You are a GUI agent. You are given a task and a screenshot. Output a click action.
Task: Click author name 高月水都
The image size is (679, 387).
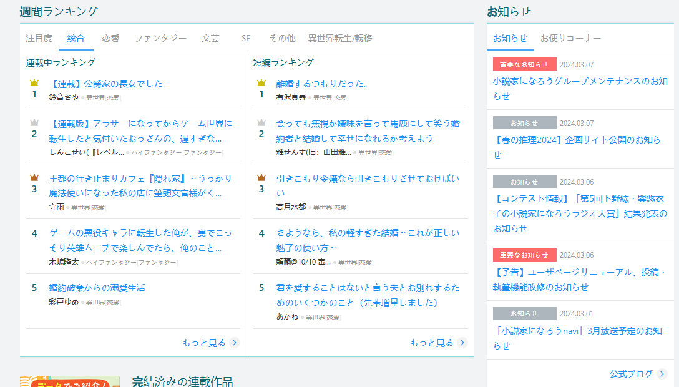291,207
